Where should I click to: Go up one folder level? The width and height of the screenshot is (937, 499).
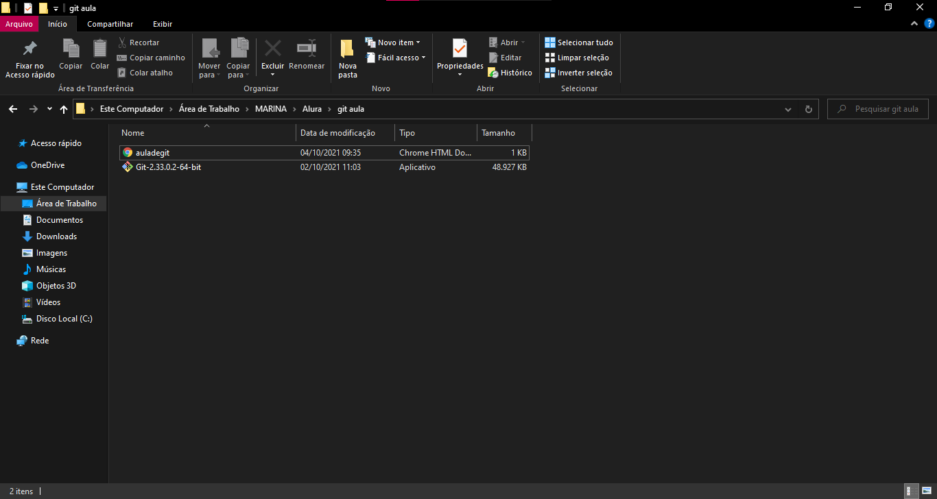[x=64, y=109]
